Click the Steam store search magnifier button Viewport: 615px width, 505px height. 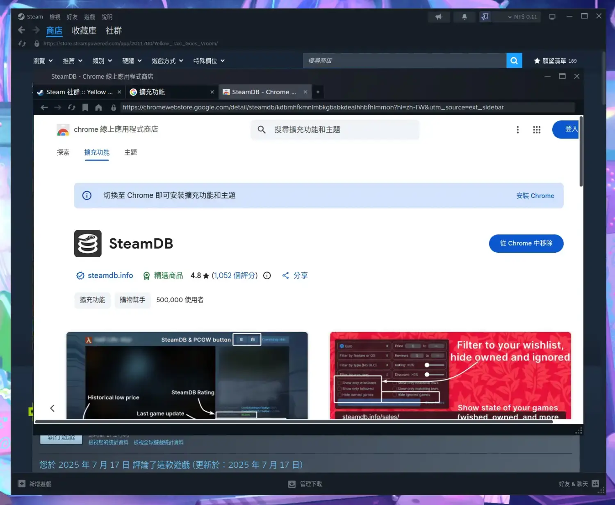(x=514, y=61)
